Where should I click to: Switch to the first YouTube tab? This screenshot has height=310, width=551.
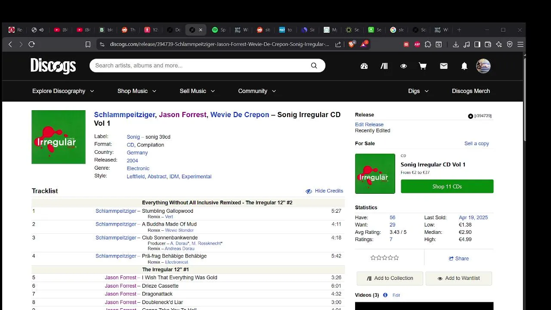click(x=61, y=30)
